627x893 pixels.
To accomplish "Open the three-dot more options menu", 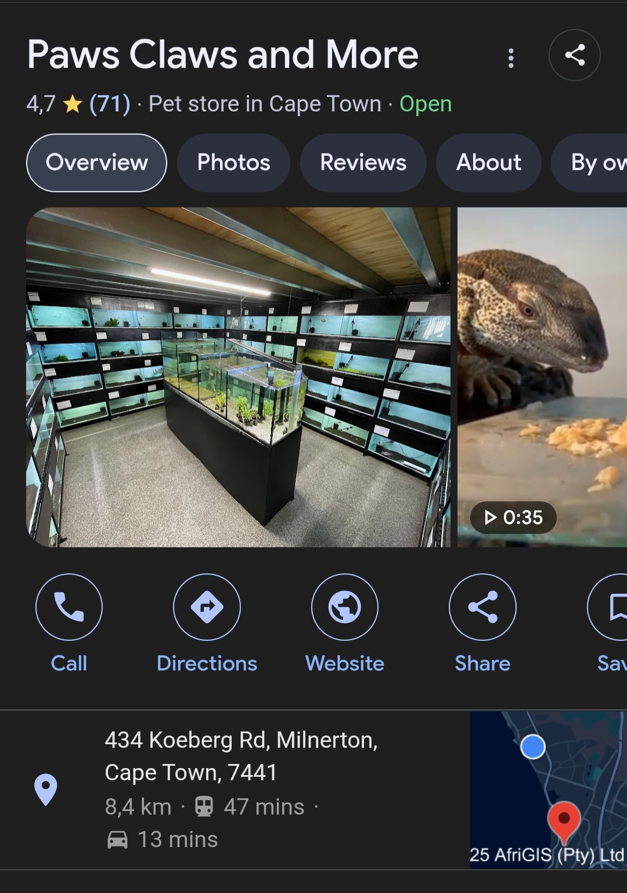I will 511,58.
